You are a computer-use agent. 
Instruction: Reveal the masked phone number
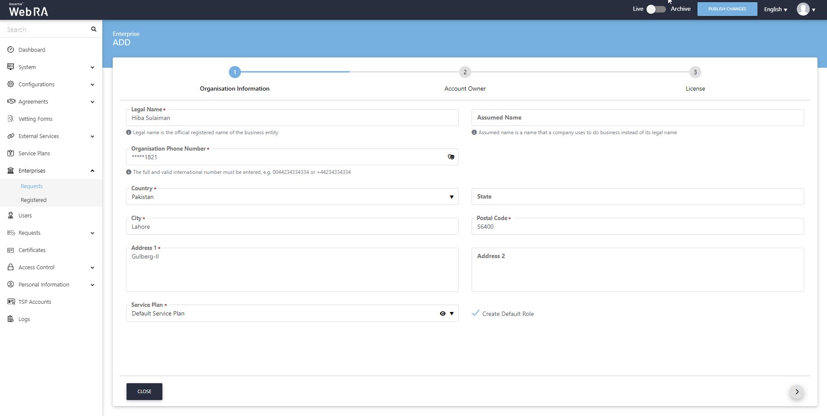coord(451,157)
